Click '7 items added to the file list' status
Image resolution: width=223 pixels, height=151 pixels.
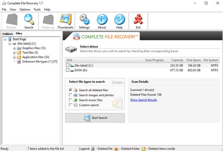tap(46, 148)
